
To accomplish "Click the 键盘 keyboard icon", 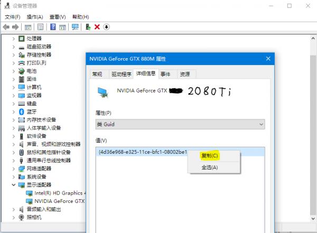I will click(22, 104).
